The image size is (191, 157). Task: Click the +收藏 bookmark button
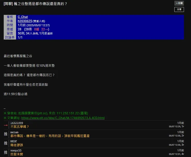point(179,3)
